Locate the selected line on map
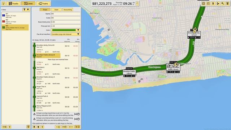 [28, 127]
